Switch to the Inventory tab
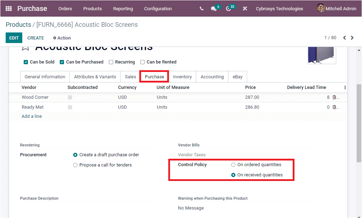The image size is (362, 218). pyautogui.click(x=182, y=77)
